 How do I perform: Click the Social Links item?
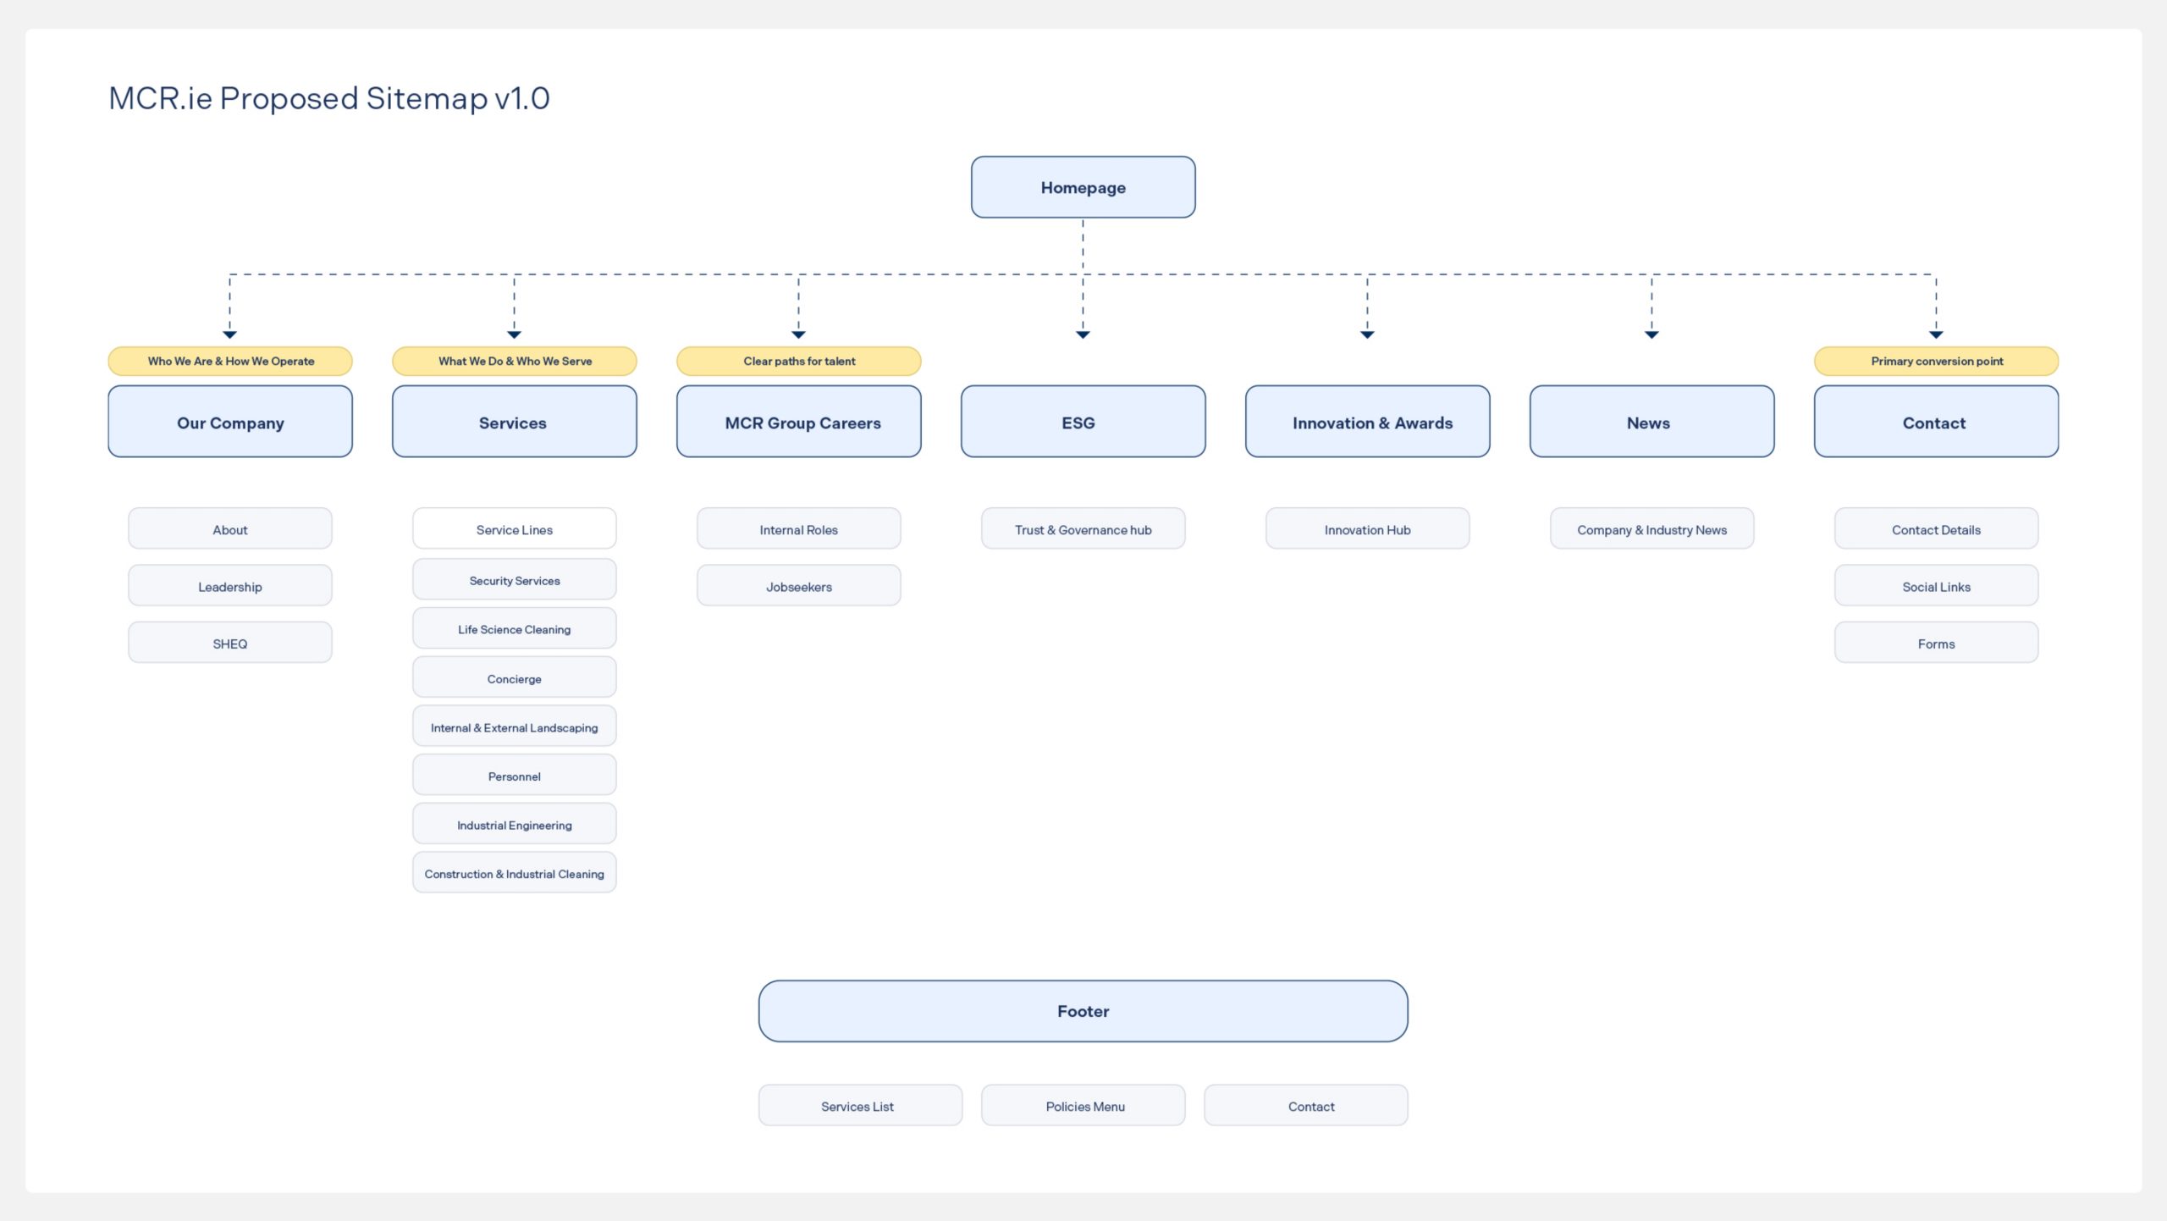tap(1936, 586)
